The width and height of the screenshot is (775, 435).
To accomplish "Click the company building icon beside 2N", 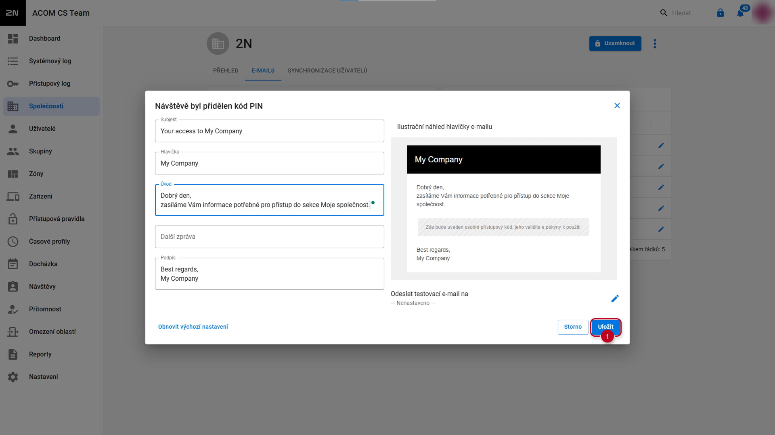I will point(218,43).
